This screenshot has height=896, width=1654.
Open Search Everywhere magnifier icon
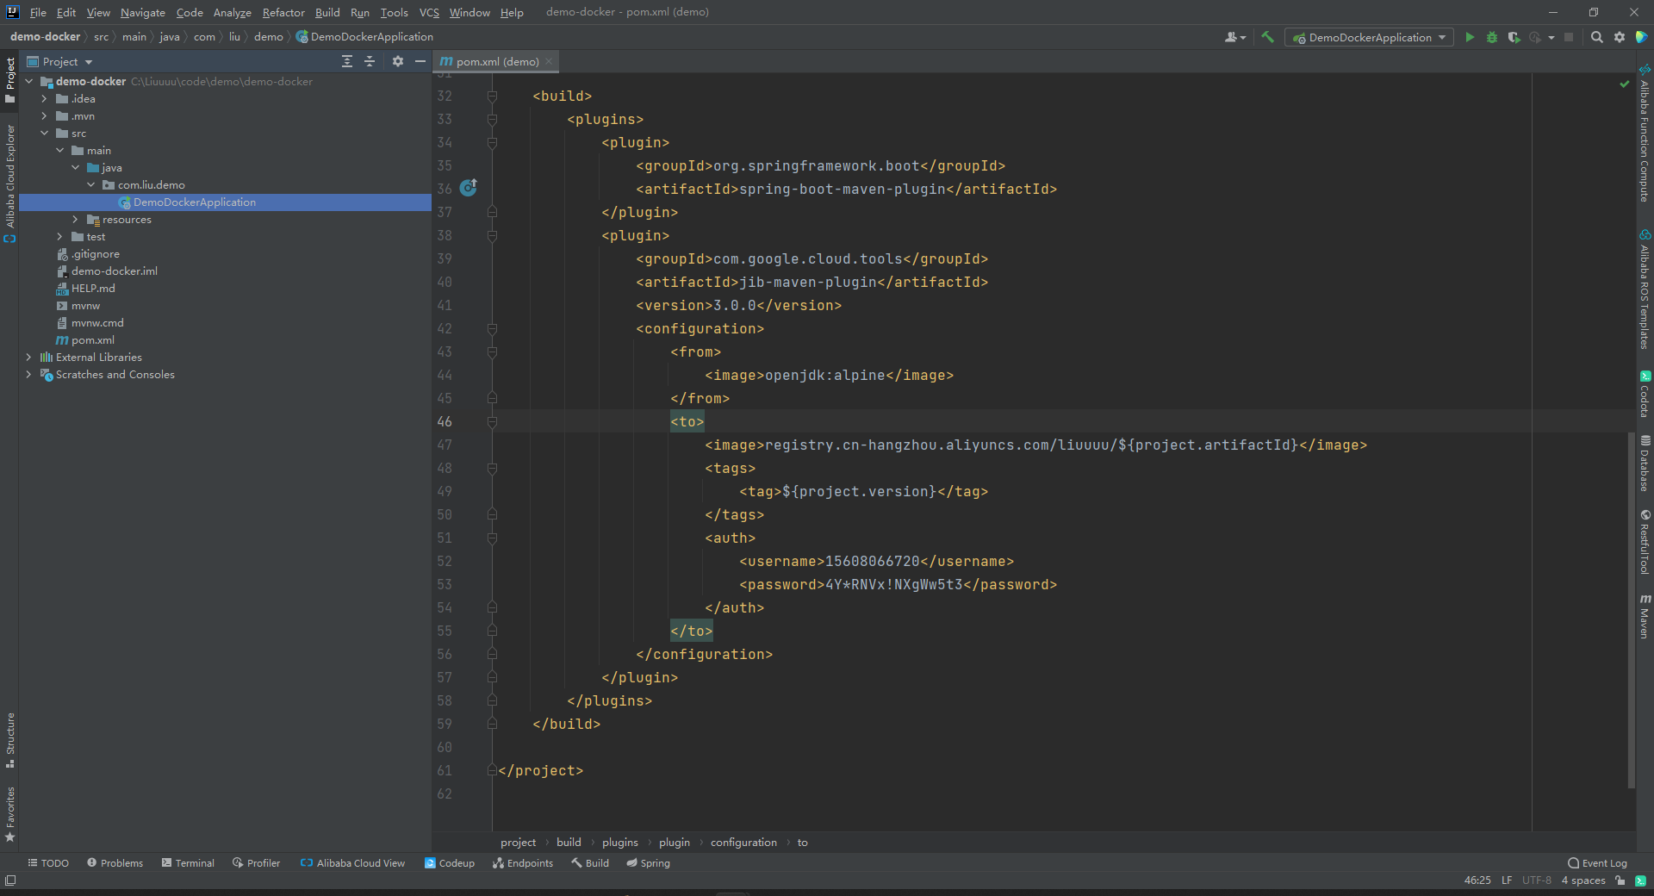pos(1596,37)
